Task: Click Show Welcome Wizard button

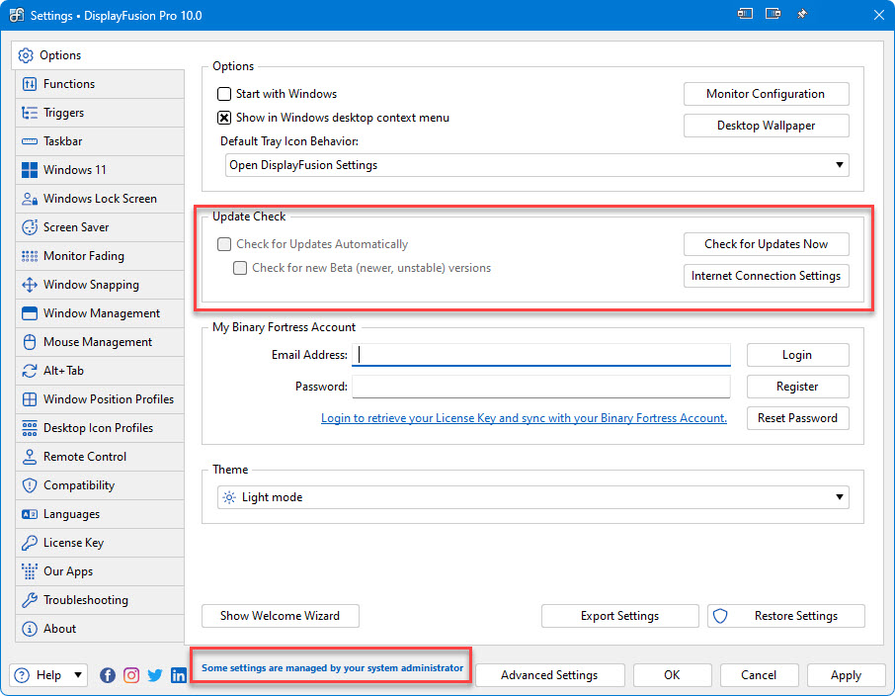Action: (x=281, y=616)
